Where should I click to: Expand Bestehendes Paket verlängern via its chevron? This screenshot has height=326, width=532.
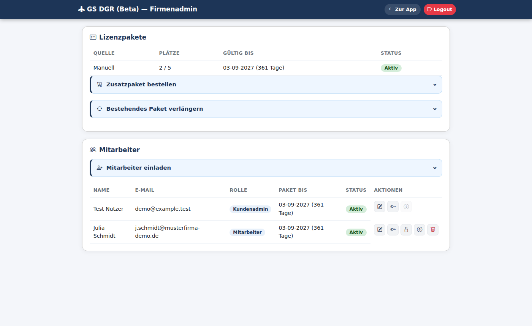tap(435, 109)
